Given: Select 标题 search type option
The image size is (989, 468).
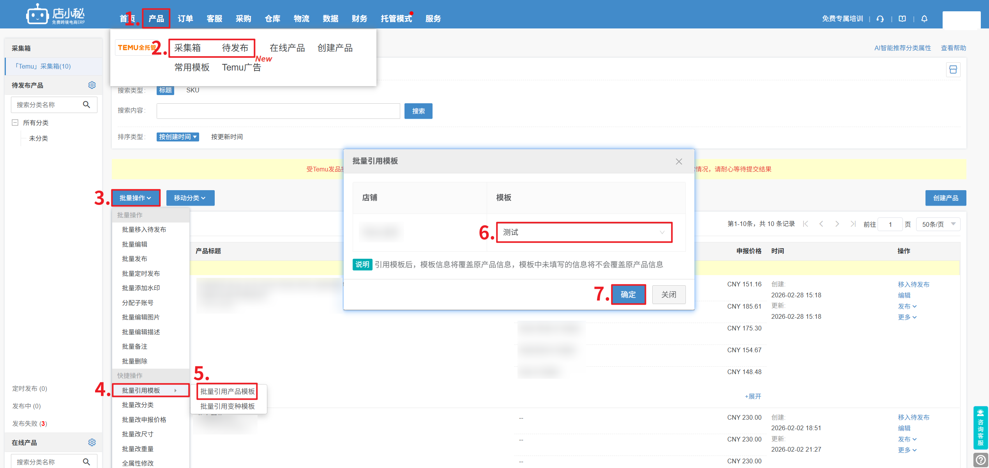Looking at the screenshot, I should point(165,90).
